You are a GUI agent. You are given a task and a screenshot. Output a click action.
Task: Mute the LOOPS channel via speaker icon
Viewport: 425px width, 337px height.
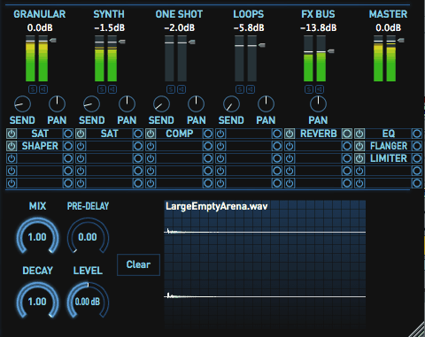click(251, 89)
